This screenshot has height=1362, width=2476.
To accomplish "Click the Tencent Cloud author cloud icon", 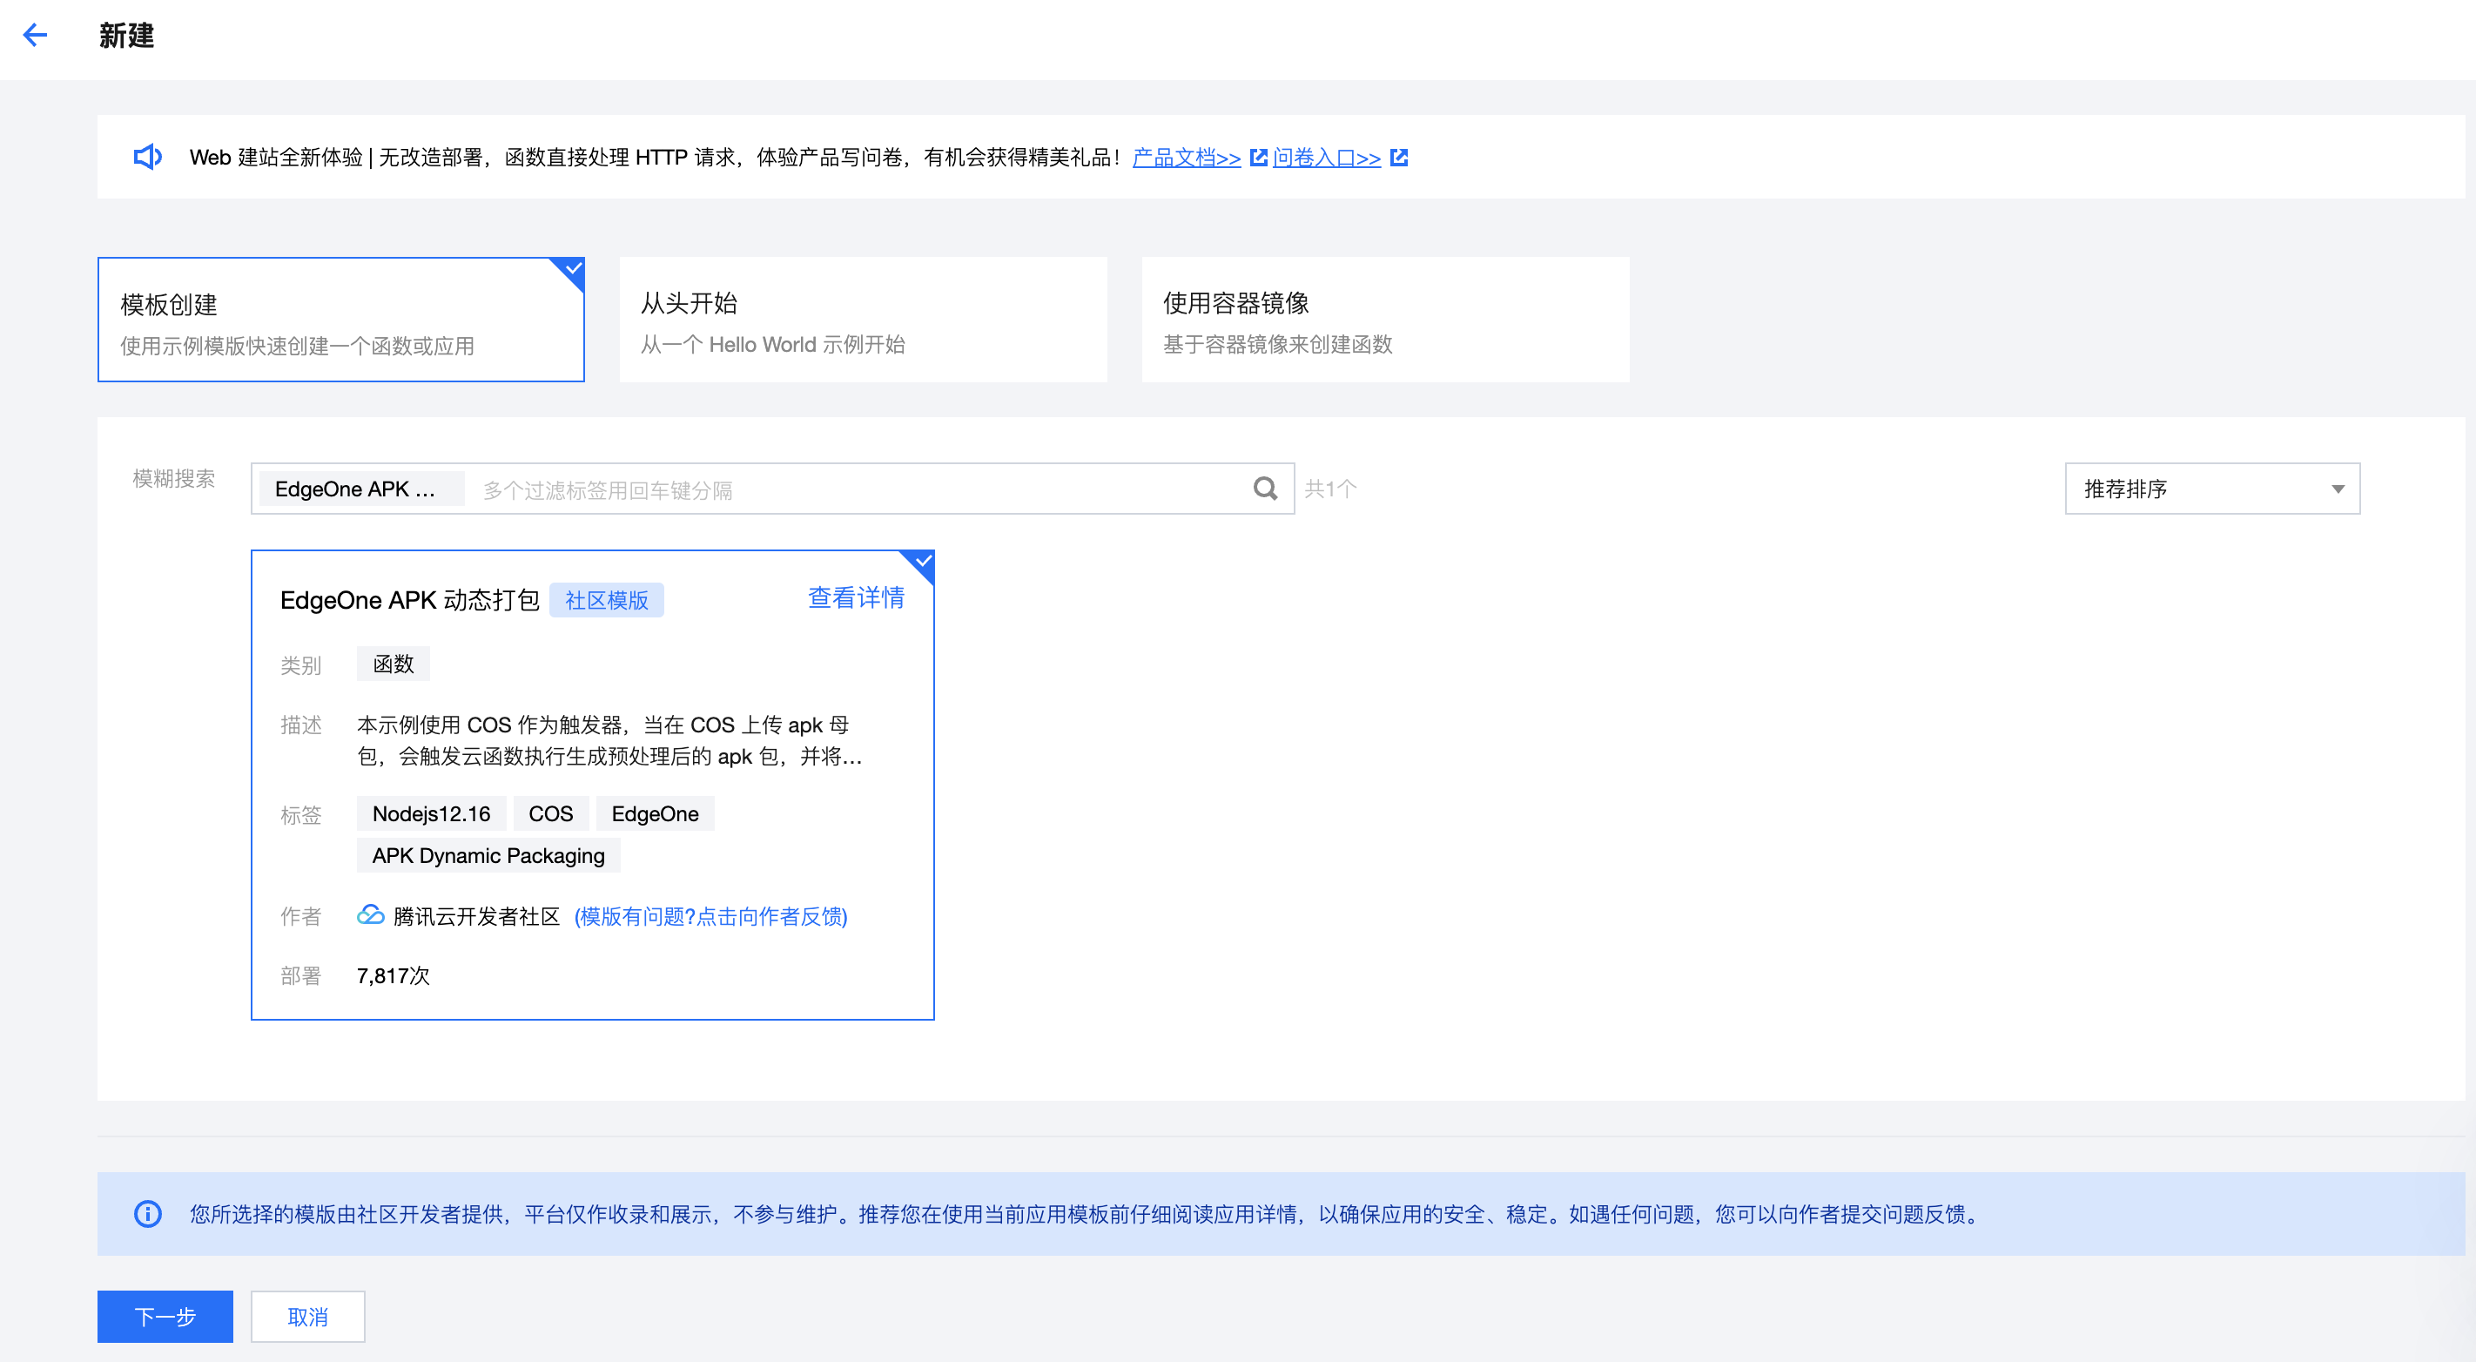I will 370,915.
